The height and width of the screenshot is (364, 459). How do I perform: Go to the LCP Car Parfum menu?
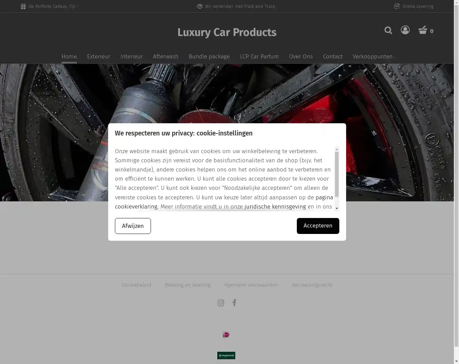coord(259,56)
